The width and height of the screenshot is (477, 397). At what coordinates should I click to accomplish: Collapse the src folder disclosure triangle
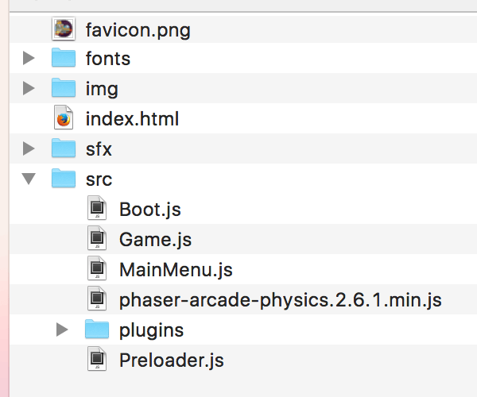pos(29,179)
